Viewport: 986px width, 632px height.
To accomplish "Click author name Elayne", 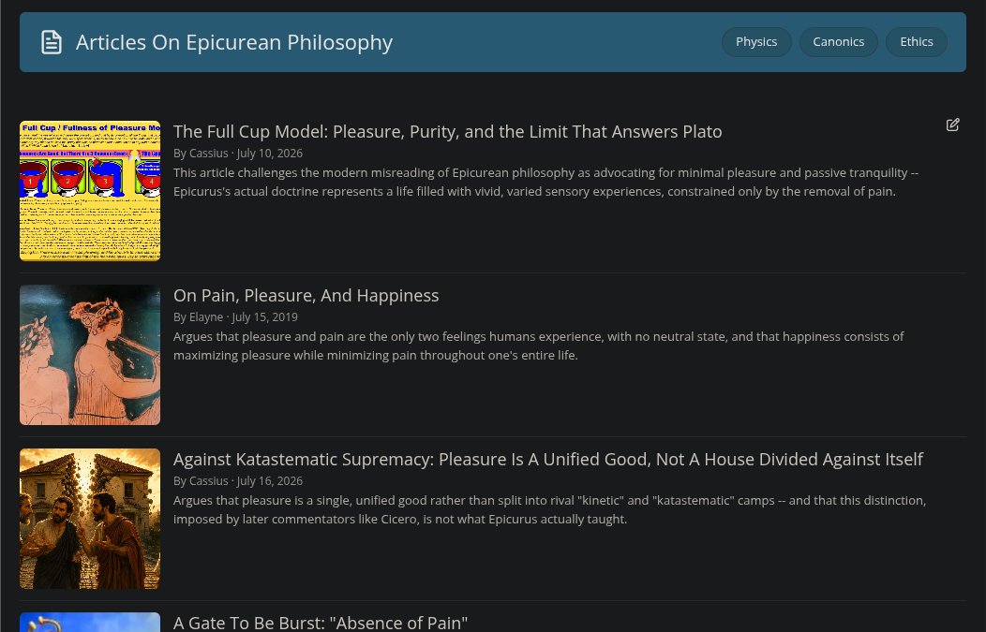I will (206, 317).
